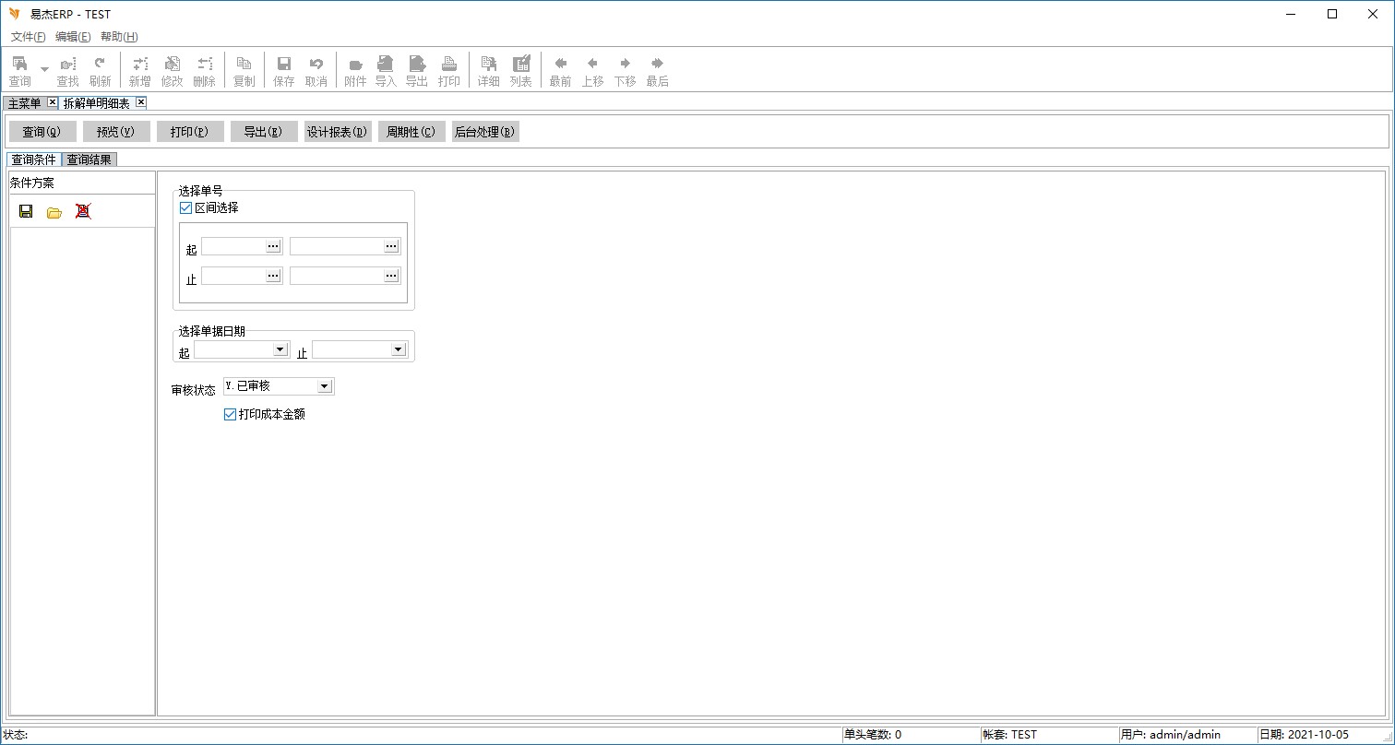Image resolution: width=1395 pixels, height=745 pixels.
Task: Toggle the 打印成本金额 checkbox
Action: click(231, 415)
